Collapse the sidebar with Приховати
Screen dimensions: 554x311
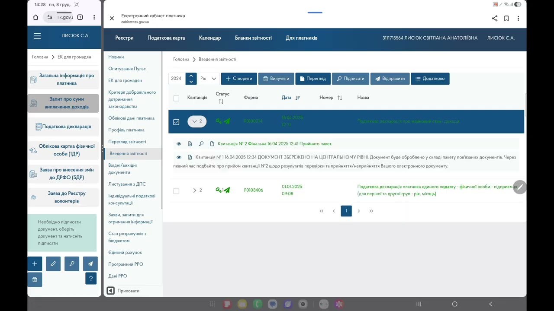123,291
